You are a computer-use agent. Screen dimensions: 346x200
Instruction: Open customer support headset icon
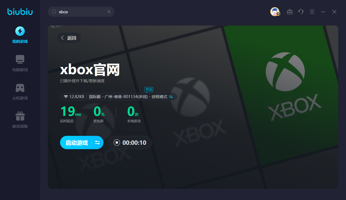pos(301,12)
